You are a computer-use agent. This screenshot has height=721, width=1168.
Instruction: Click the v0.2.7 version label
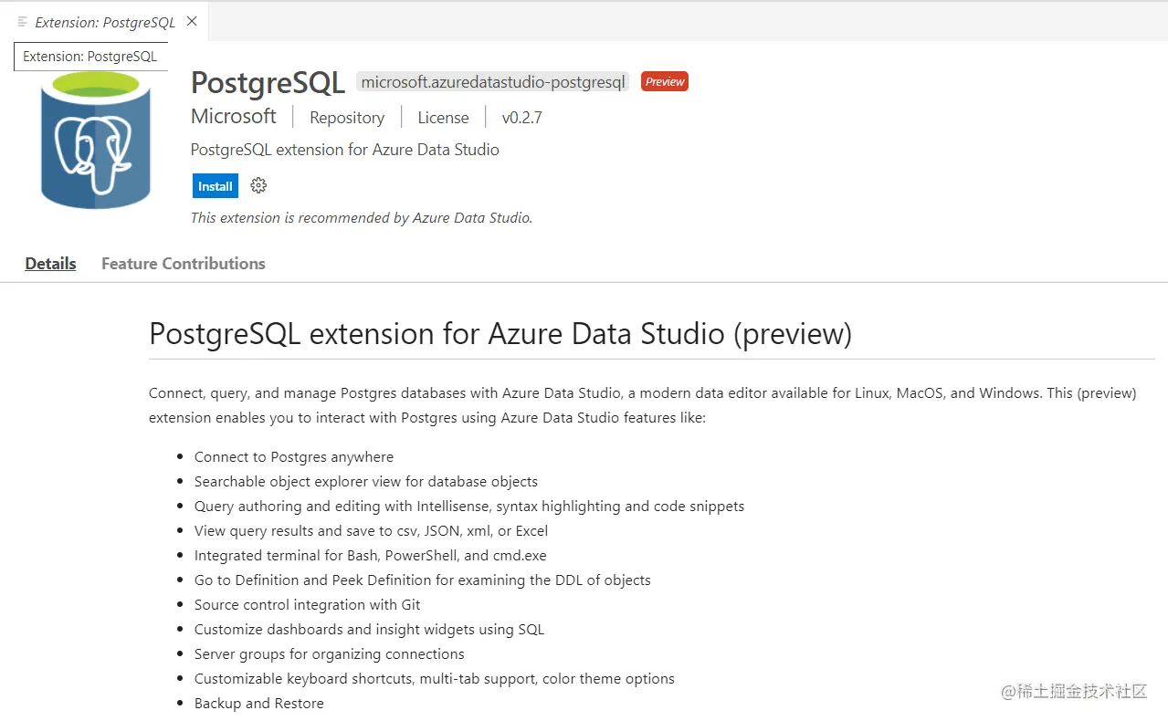pos(521,117)
